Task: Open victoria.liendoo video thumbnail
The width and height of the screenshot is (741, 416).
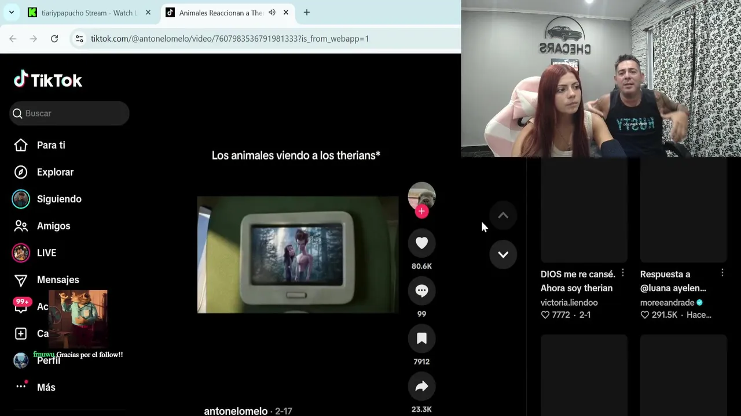Action: [x=584, y=210]
